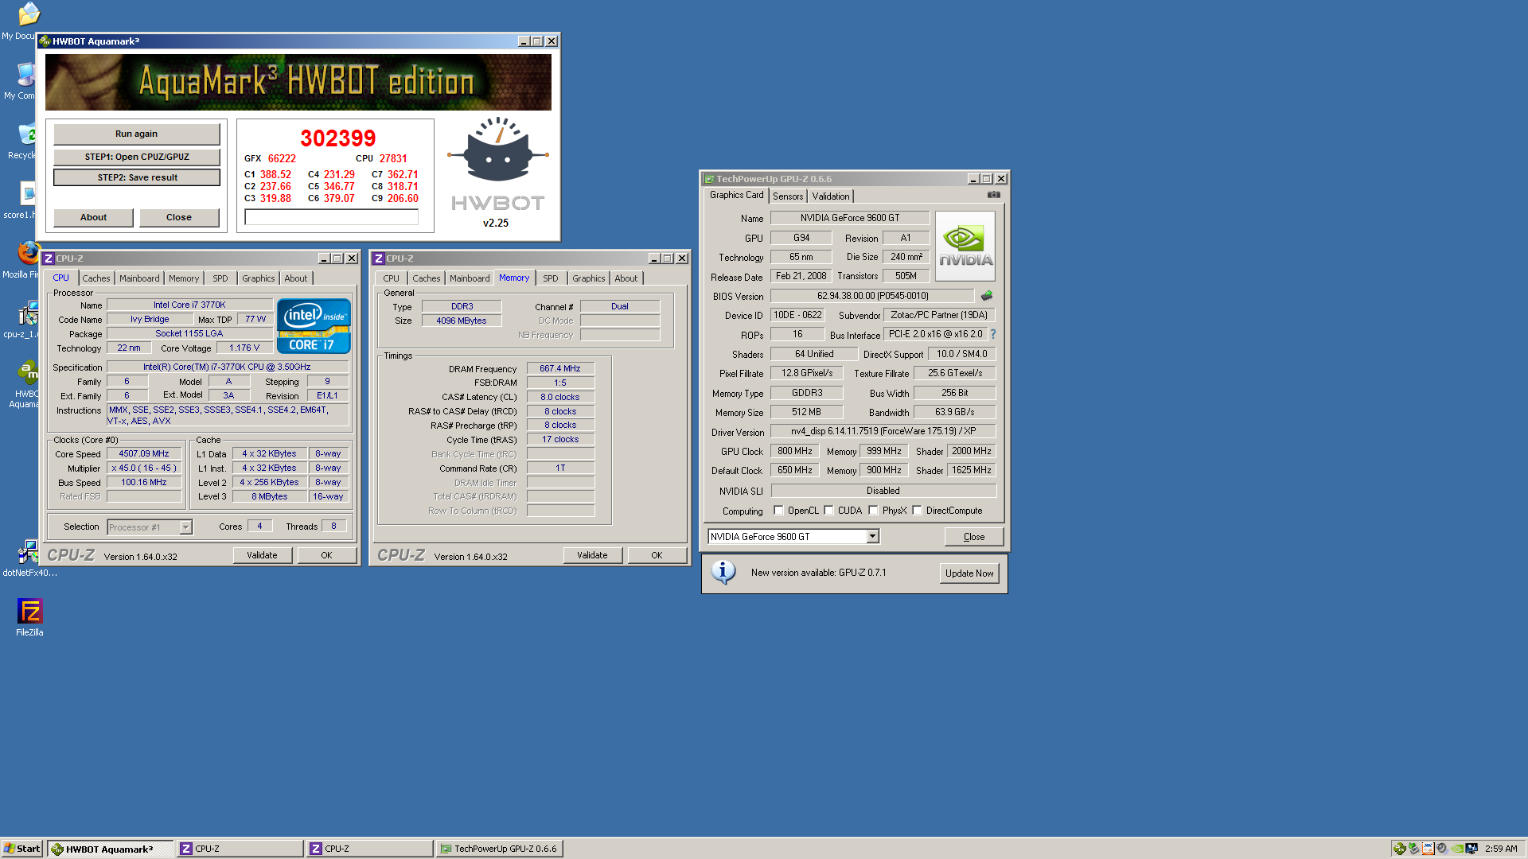
Task: Click the Intel Core i7 logo
Action: click(314, 326)
